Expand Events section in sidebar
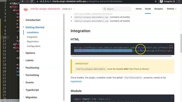The image size is (182, 102). coord(30,82)
